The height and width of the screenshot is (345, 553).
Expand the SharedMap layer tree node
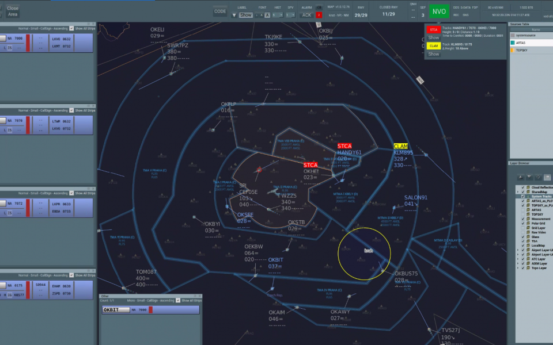517,192
